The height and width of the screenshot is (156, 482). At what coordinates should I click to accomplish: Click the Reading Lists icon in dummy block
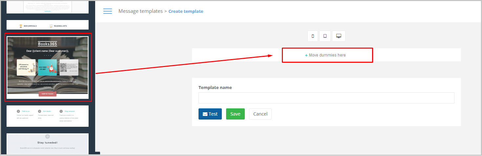tap(51, 26)
